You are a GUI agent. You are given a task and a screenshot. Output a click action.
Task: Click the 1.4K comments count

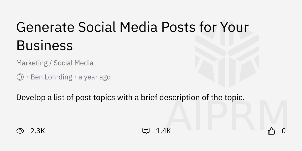tap(163, 131)
